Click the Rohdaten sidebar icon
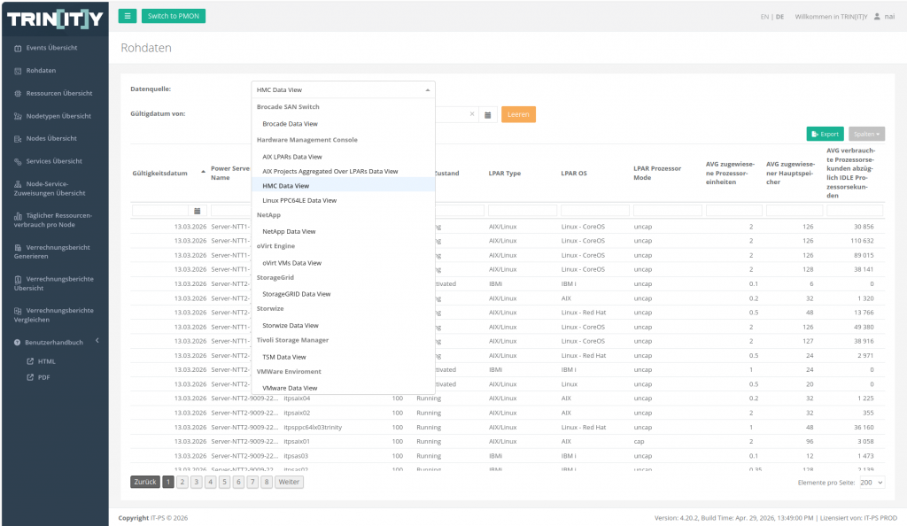 click(18, 71)
